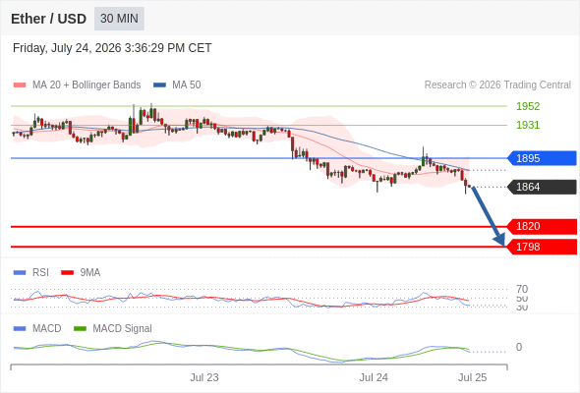Click the 30 MIN timeframe badge
The height and width of the screenshot is (393, 580).
pyautogui.click(x=119, y=19)
